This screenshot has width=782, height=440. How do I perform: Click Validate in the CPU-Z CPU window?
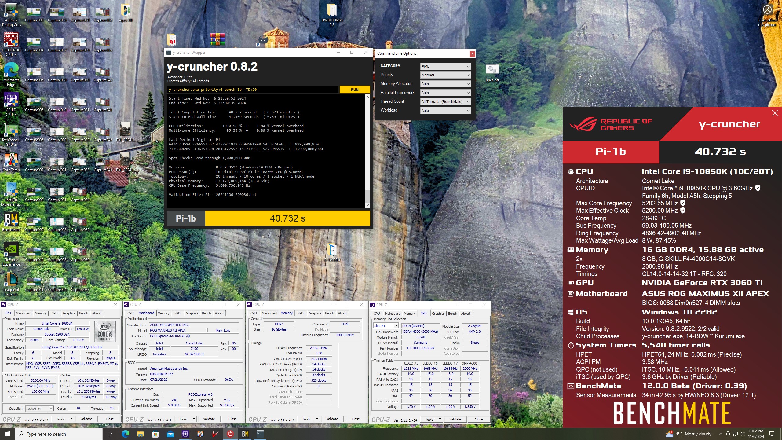tap(86, 419)
